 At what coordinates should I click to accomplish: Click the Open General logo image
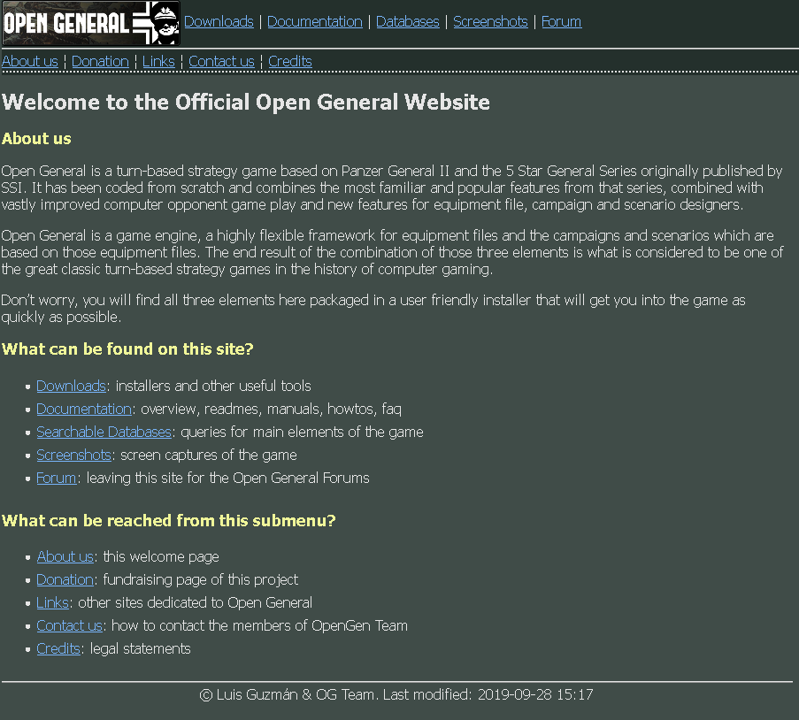click(91, 23)
